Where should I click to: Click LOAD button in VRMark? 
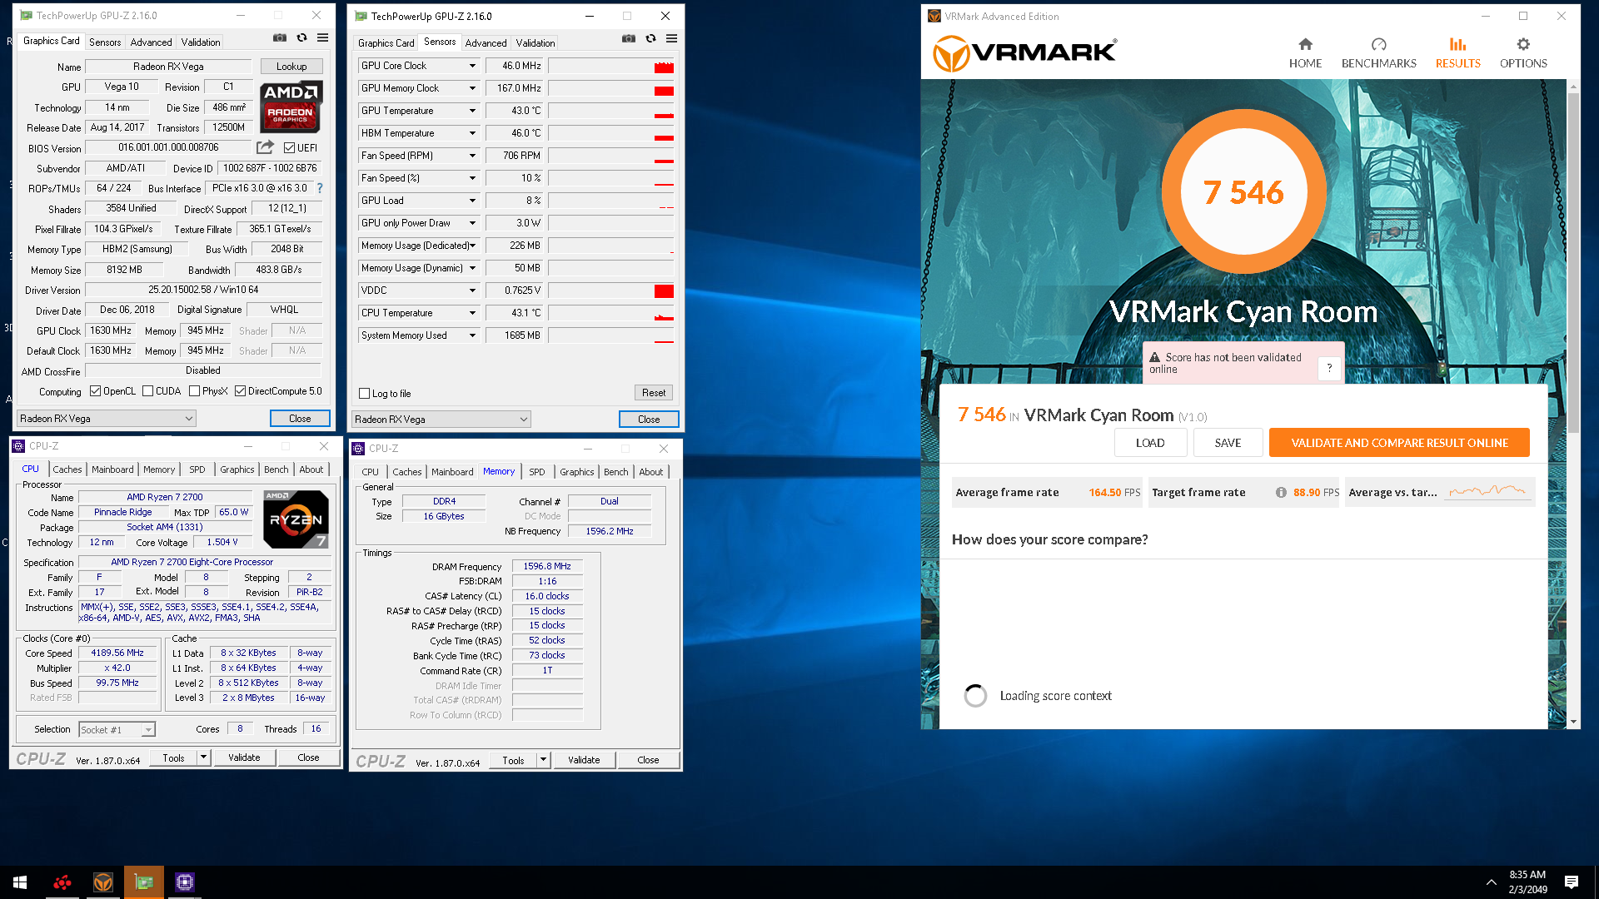coord(1150,443)
